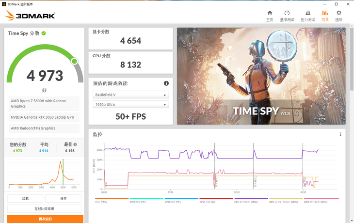The height and width of the screenshot is (223, 354).
Task: Open the 1440p Ultra preset dropdown
Action: [130, 105]
